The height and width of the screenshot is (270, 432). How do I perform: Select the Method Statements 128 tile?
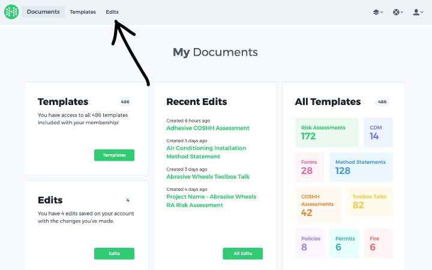361,167
